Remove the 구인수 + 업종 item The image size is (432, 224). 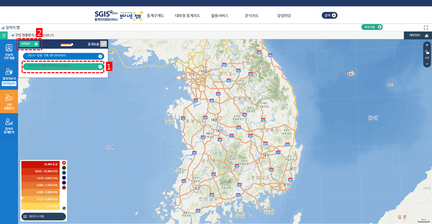[100, 56]
